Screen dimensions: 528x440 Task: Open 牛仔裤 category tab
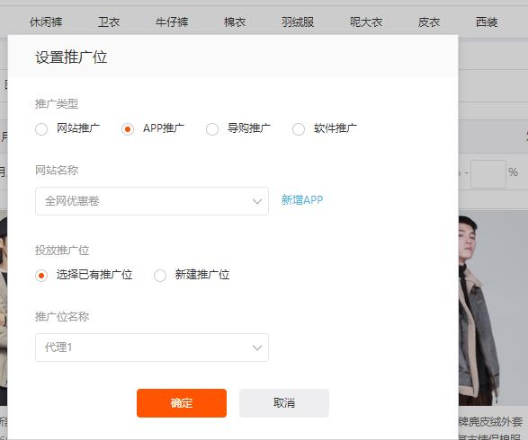click(x=172, y=22)
